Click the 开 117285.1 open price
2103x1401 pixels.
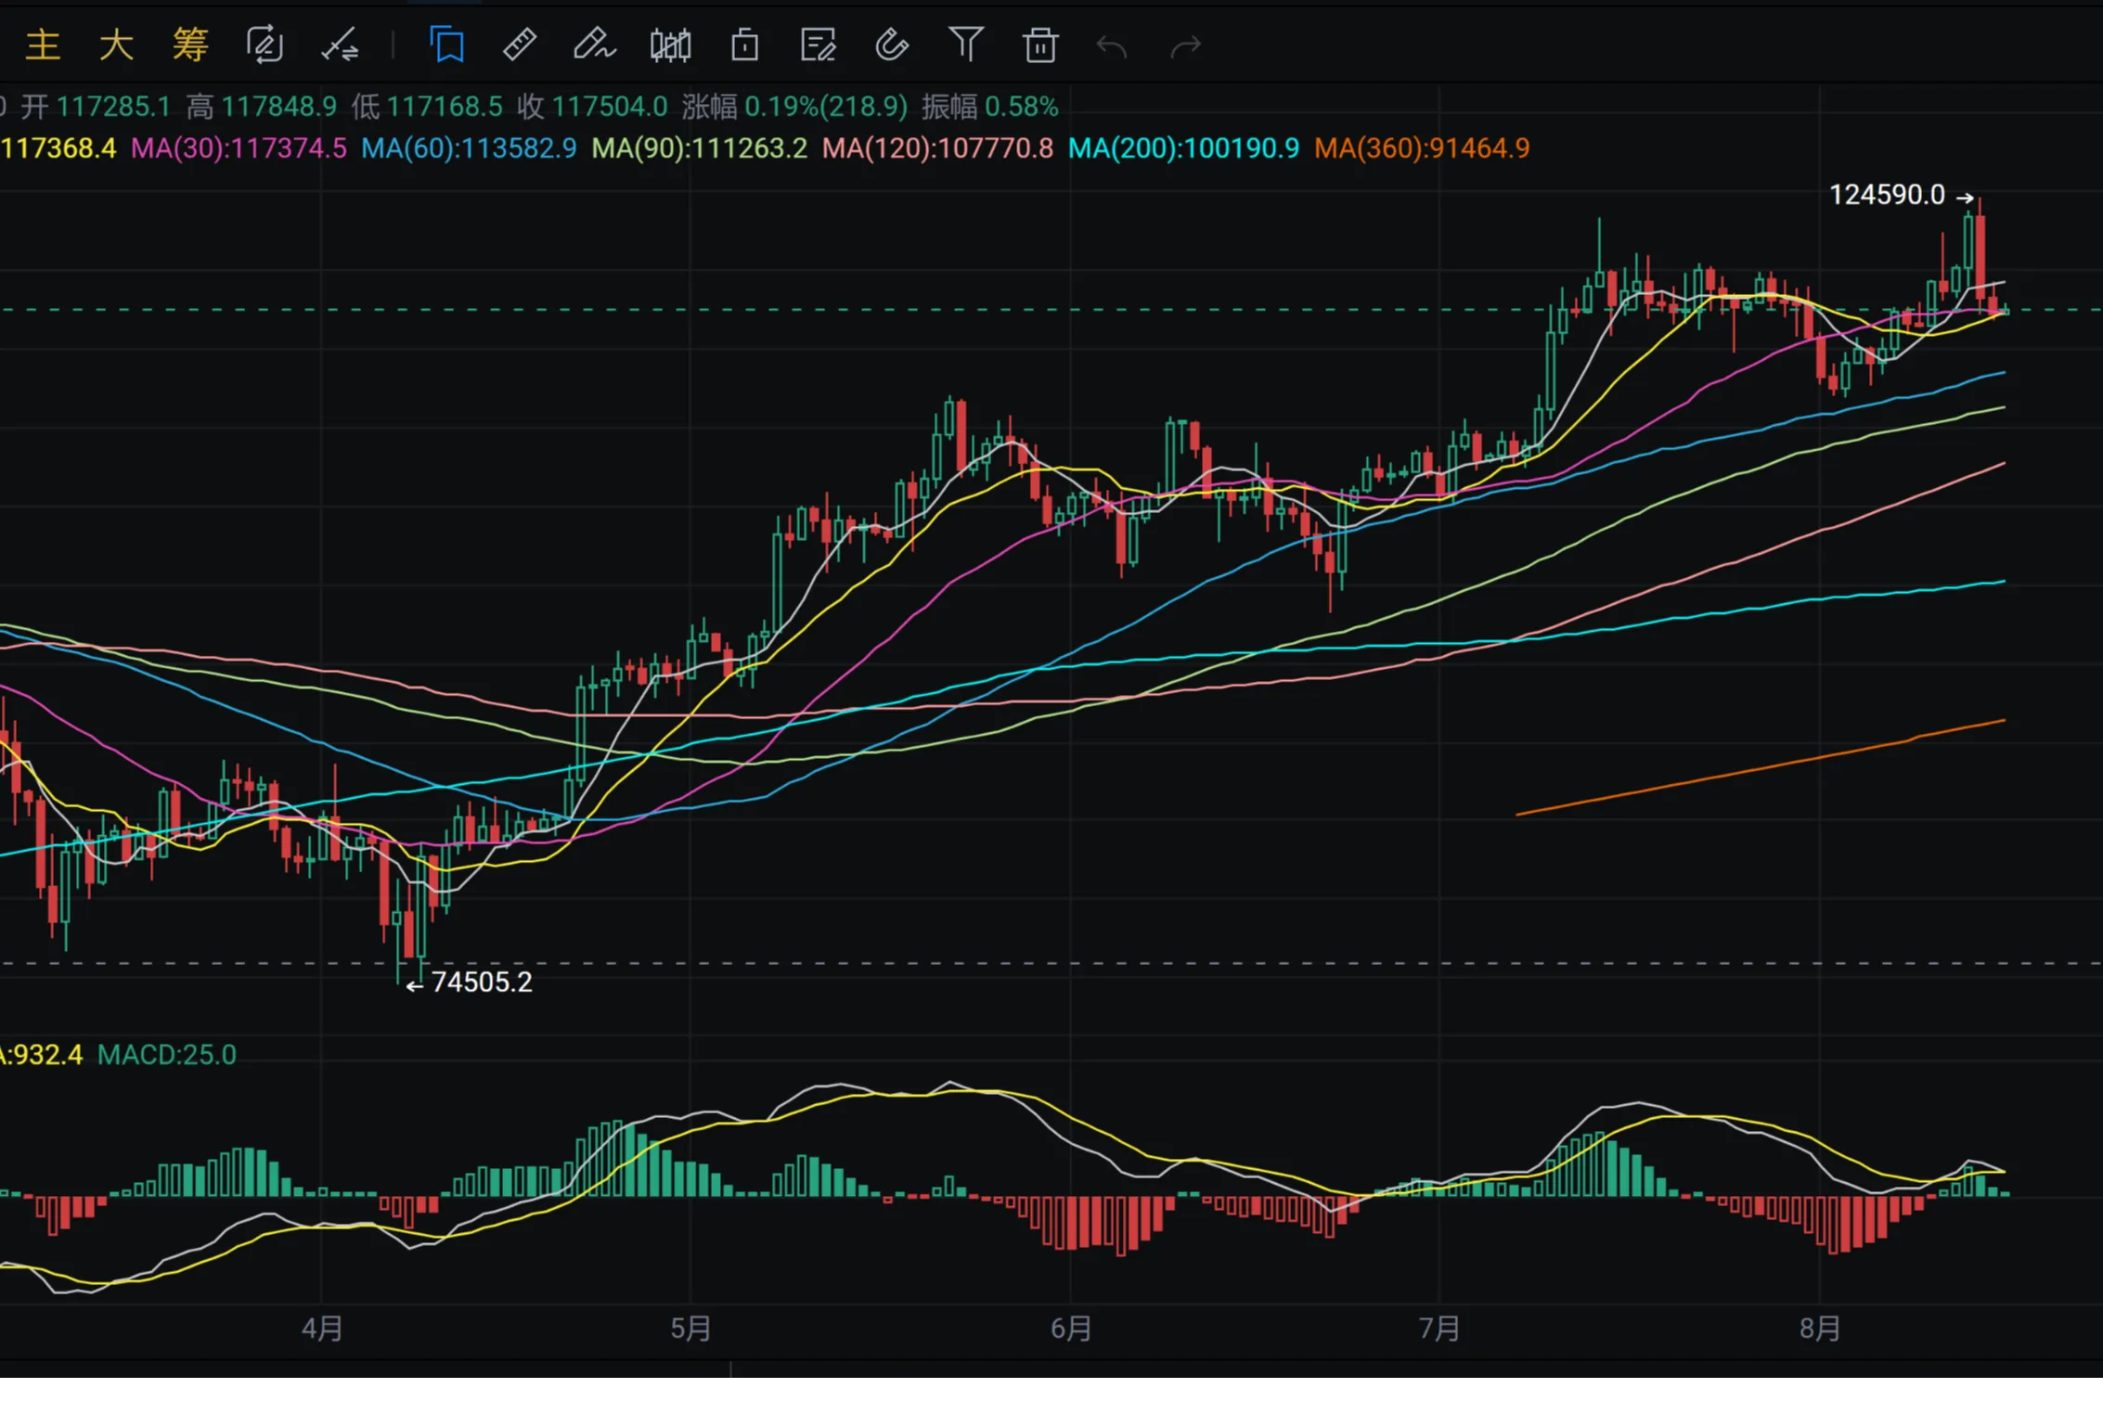point(96,107)
